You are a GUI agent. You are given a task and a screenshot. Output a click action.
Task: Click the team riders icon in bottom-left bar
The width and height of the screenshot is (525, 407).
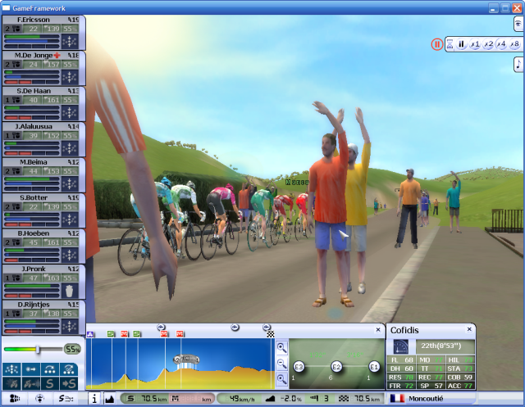click(x=14, y=399)
